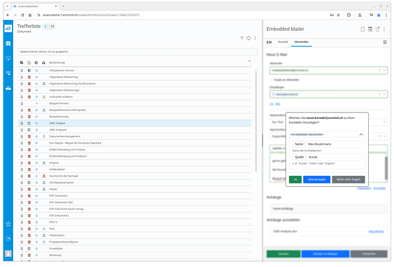Screen dimensions: 394x267
Task: Switch to the Versenden tab
Action: pyautogui.click(x=301, y=42)
